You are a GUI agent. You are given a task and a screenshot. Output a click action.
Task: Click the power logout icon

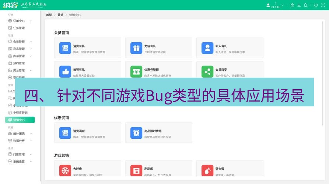click(x=316, y=5)
